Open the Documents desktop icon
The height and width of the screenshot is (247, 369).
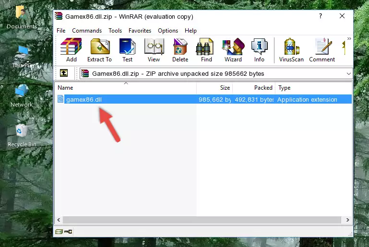[22, 18]
